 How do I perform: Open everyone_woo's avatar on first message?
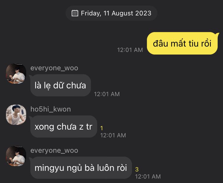16,74
